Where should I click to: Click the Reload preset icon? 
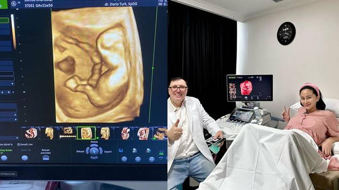(46, 158)
